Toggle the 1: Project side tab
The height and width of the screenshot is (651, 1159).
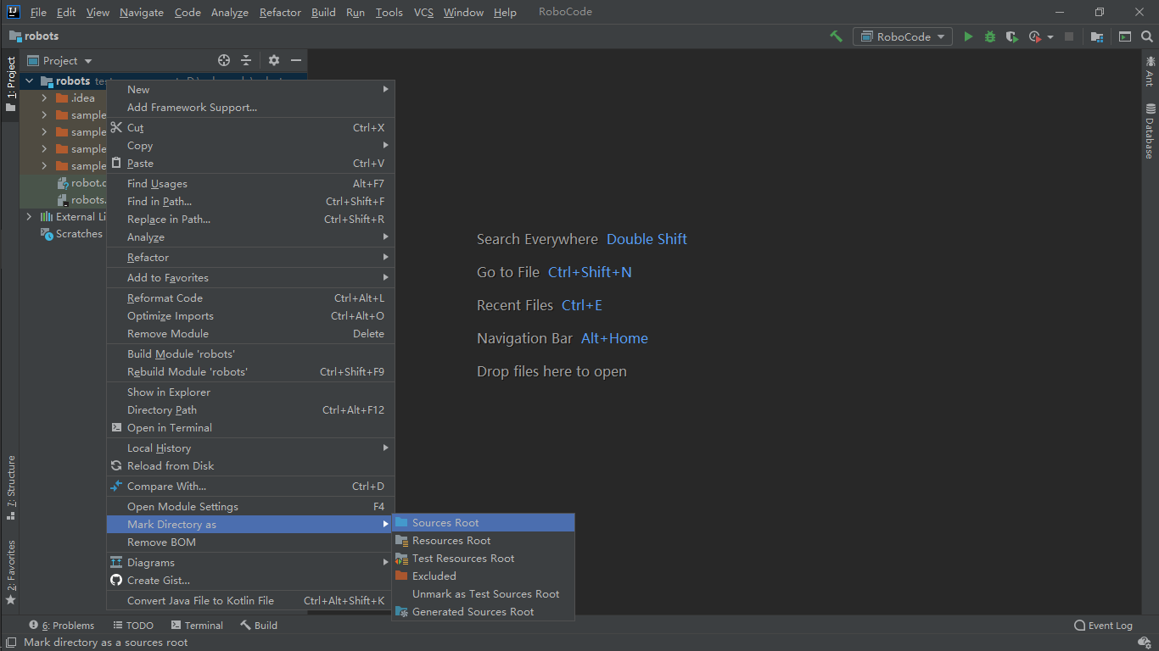[x=10, y=85]
